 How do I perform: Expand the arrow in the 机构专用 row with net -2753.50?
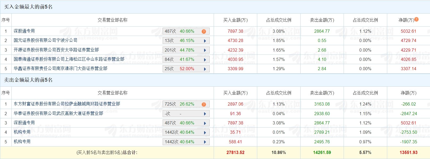205,133
